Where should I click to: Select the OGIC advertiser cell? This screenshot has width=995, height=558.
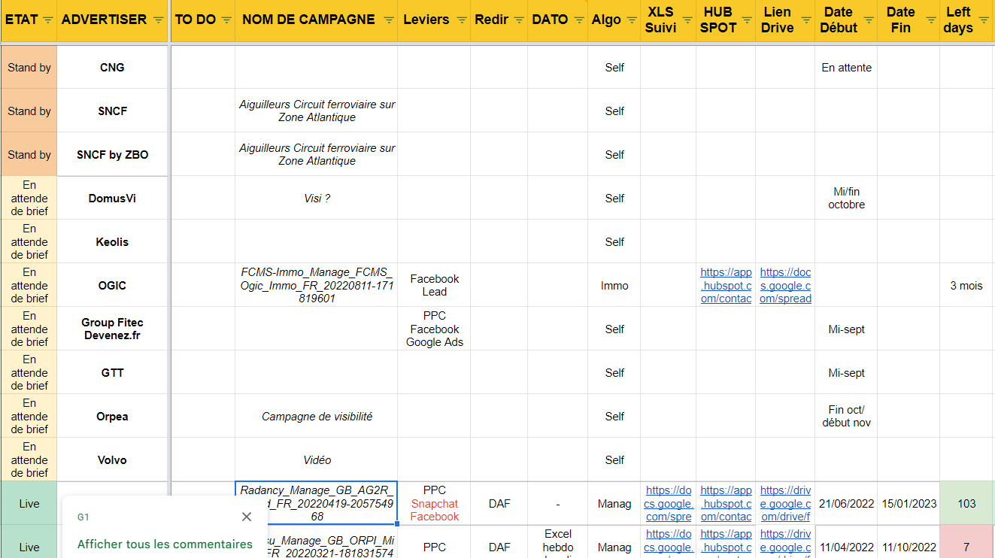[x=112, y=285]
